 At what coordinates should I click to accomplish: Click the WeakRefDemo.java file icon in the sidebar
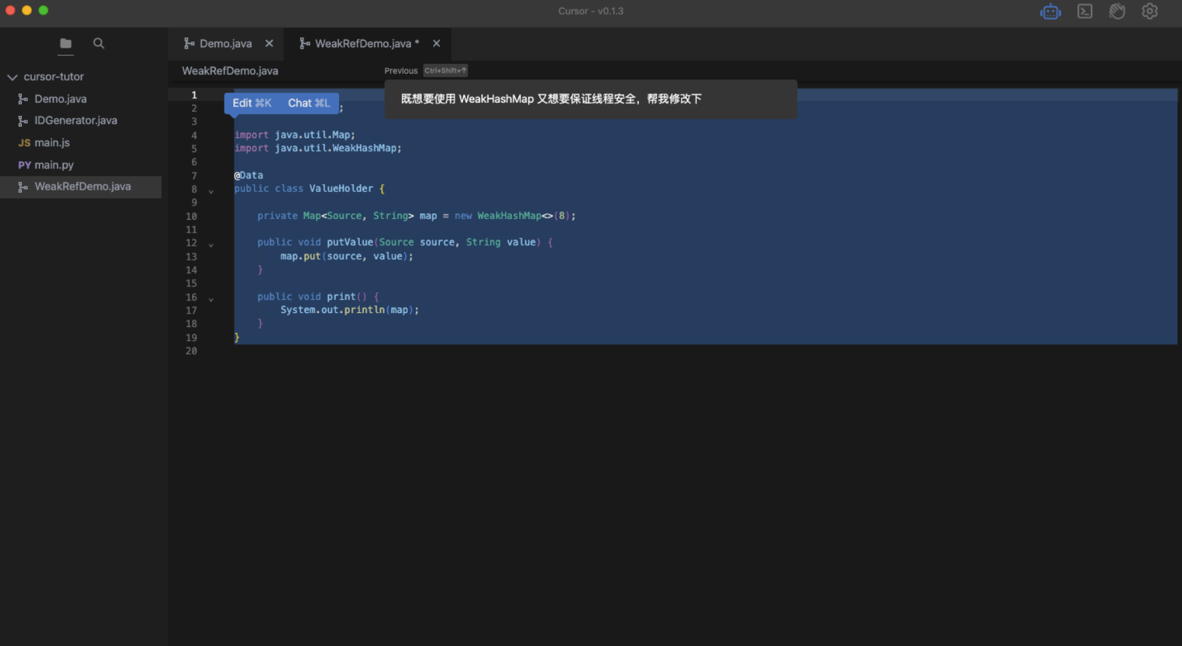23,187
